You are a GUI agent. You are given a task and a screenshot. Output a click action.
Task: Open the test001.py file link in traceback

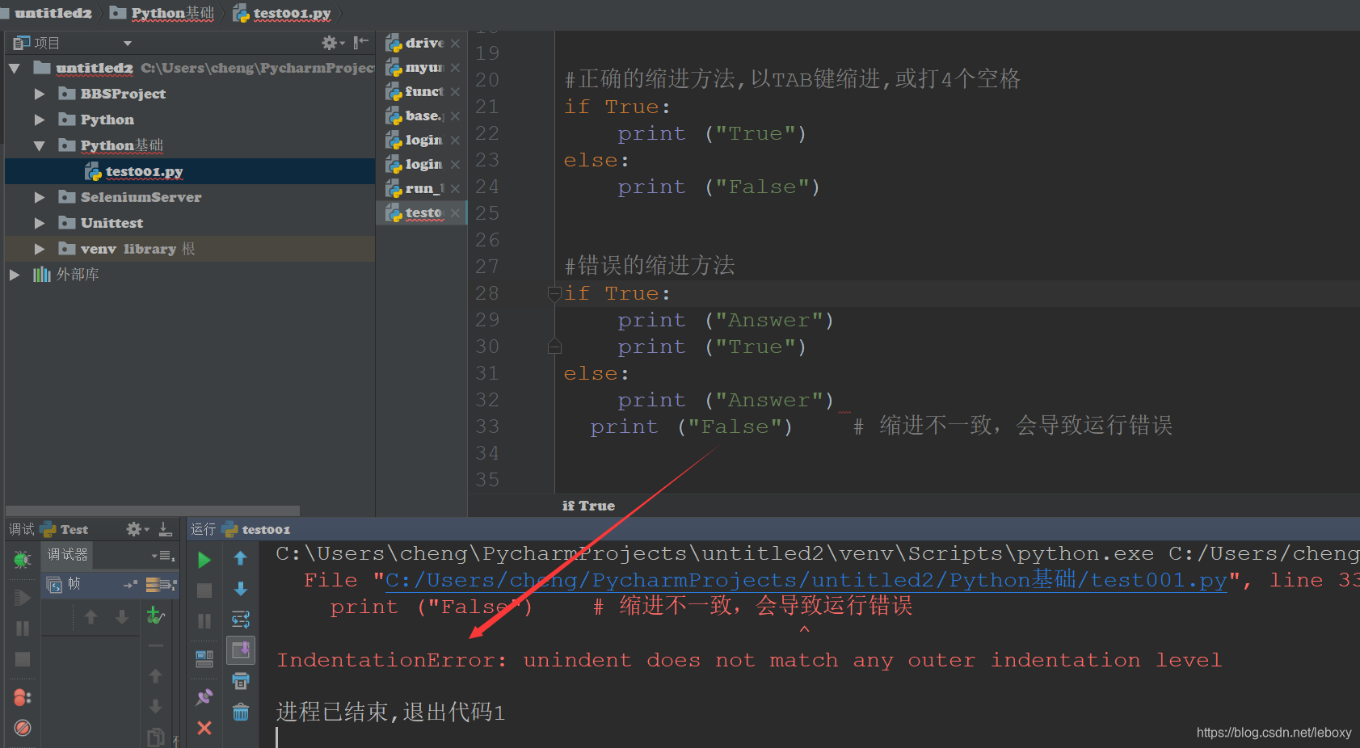(x=806, y=580)
